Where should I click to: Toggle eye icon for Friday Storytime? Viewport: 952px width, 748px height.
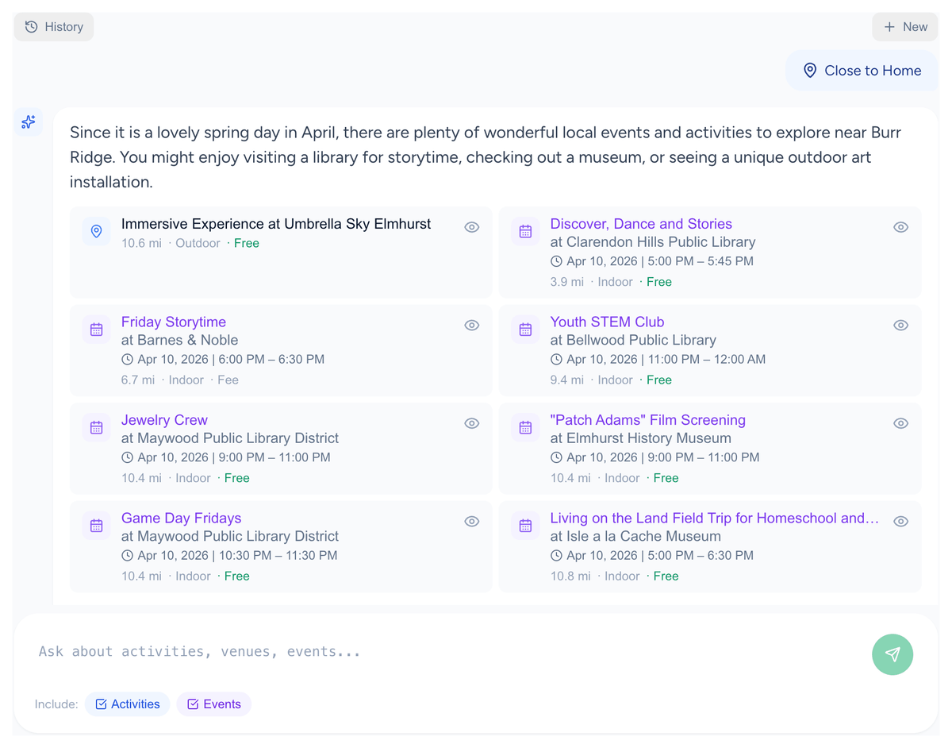472,326
